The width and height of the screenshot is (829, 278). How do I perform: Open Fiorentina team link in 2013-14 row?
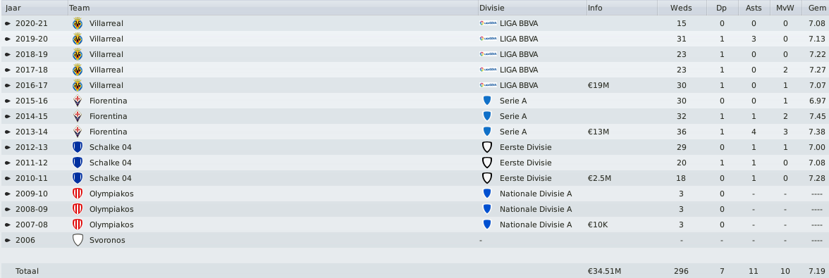(108, 132)
